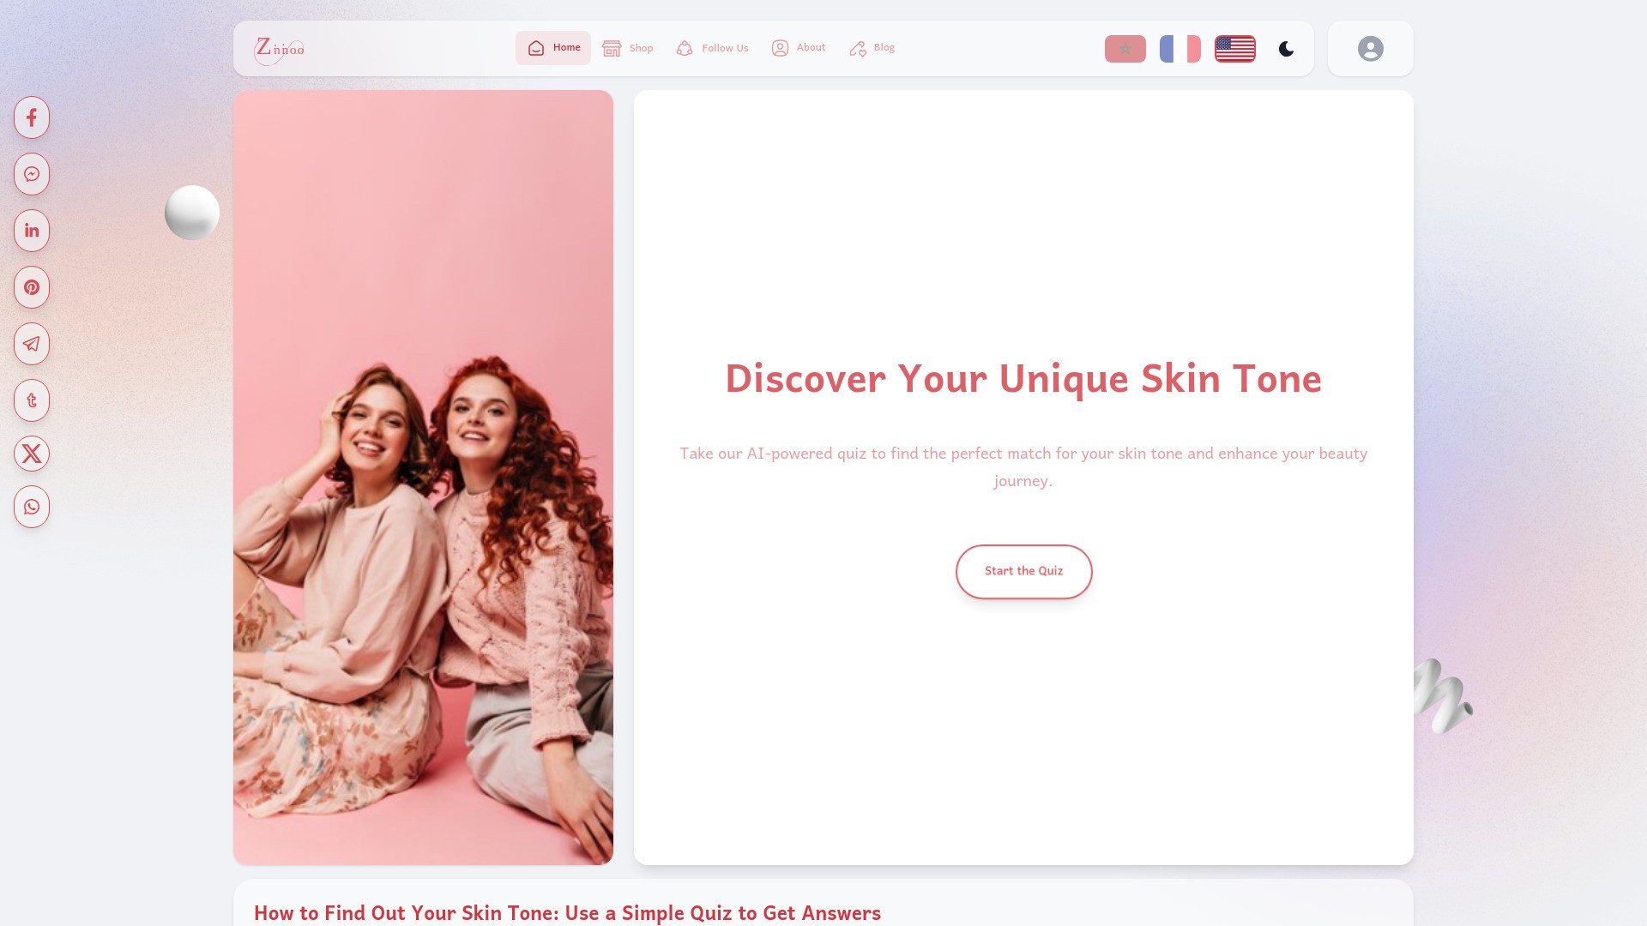Open the Facebook social icon
The image size is (1647, 926).
(x=32, y=117)
